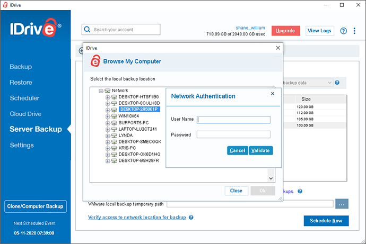Select WIN10X64 in the network tree

128,116
